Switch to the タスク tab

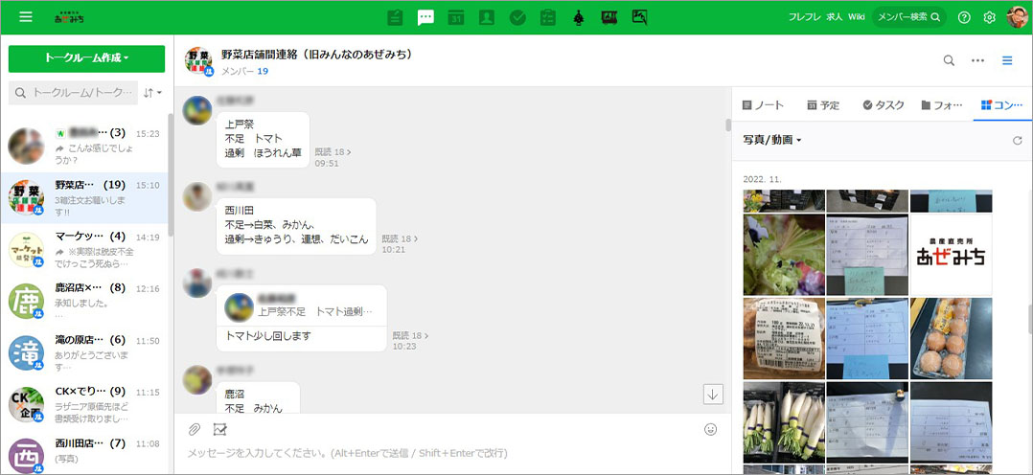tap(883, 105)
